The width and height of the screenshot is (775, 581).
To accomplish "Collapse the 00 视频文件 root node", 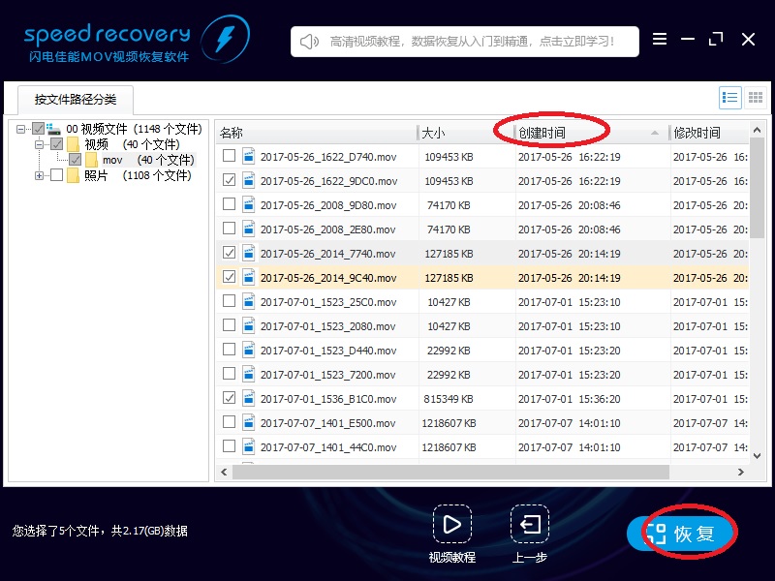I will (x=21, y=129).
